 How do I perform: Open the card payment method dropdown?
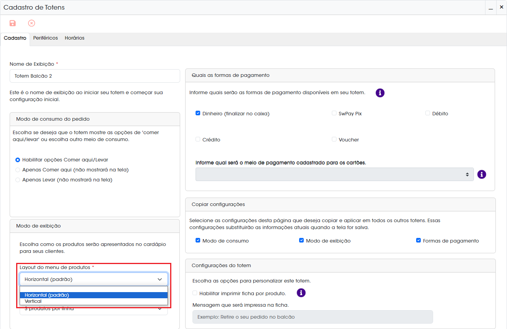(335, 174)
